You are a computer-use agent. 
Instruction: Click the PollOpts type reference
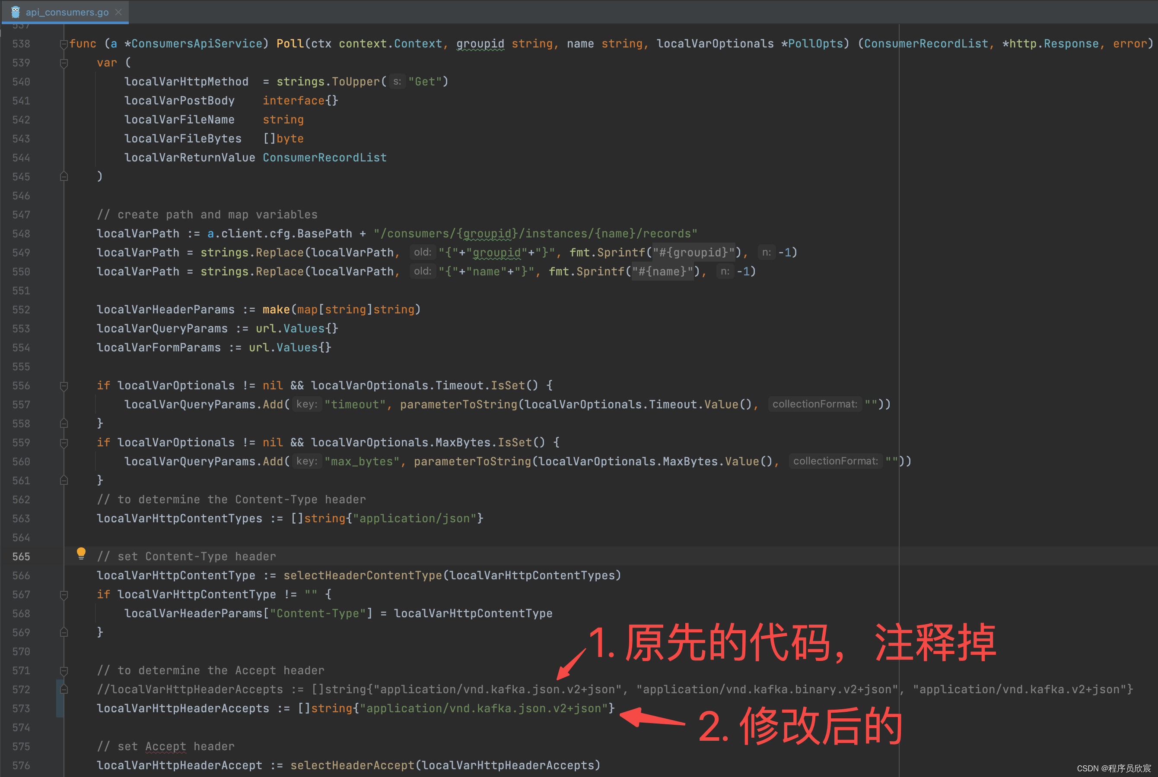pos(815,44)
